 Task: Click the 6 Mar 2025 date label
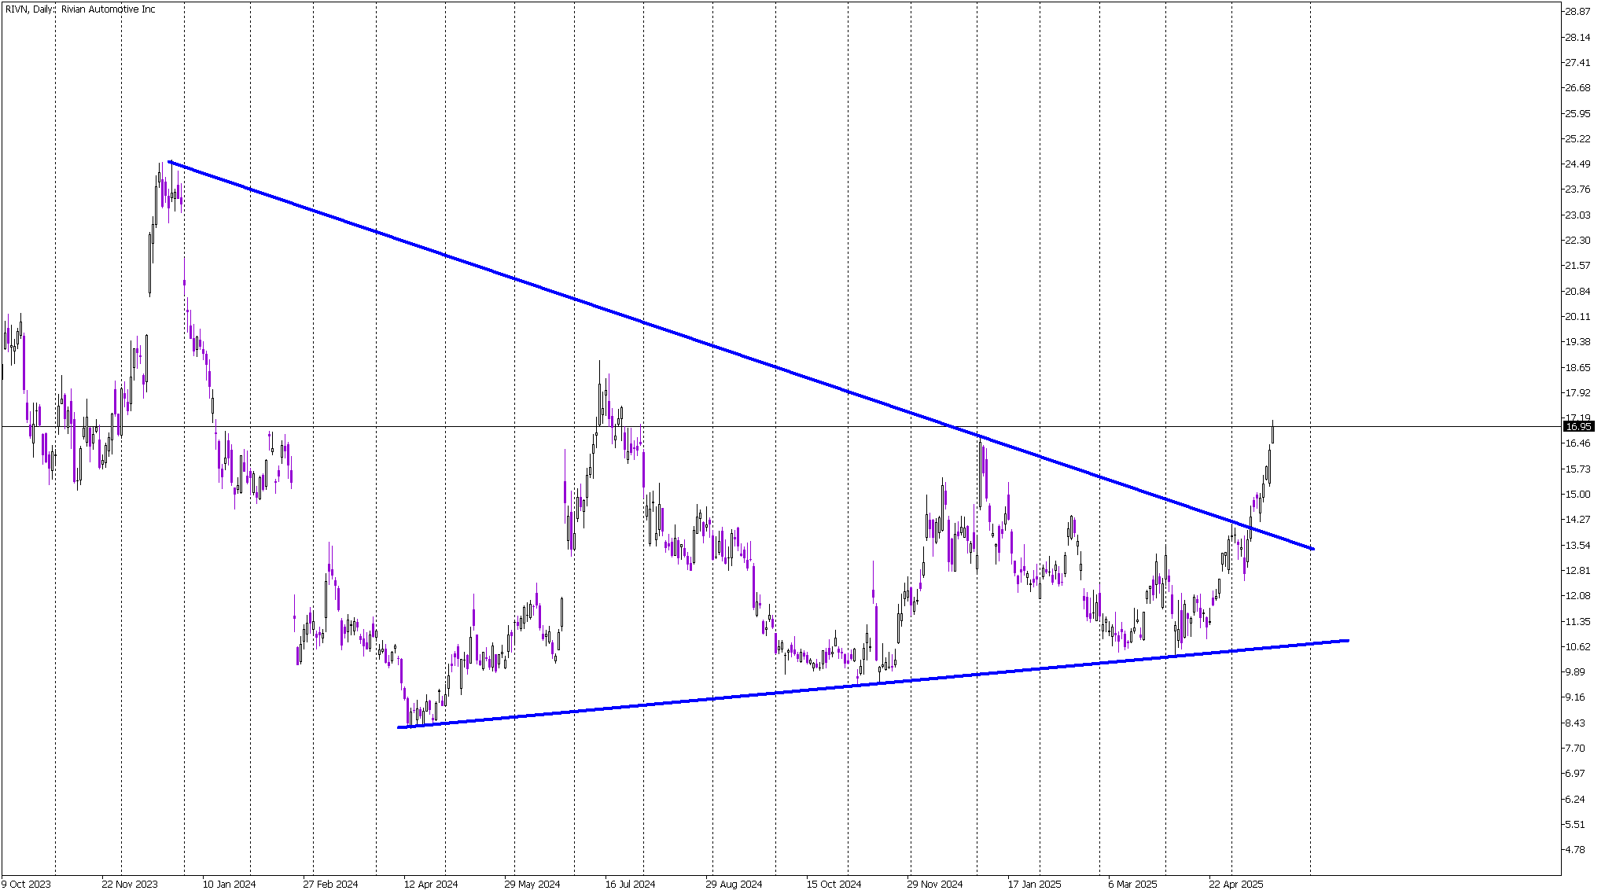click(1132, 884)
